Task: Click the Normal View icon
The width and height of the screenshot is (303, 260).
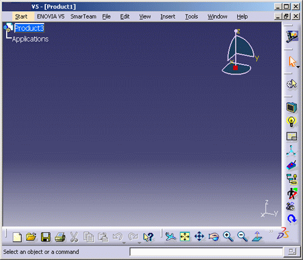Action: point(257,237)
